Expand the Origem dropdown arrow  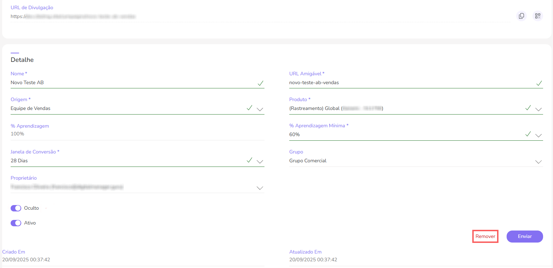pyautogui.click(x=260, y=109)
